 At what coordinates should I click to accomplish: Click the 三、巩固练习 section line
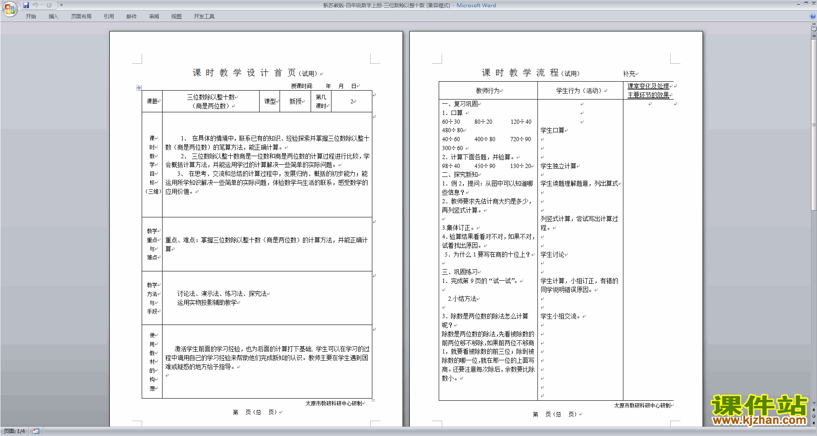tap(460, 272)
